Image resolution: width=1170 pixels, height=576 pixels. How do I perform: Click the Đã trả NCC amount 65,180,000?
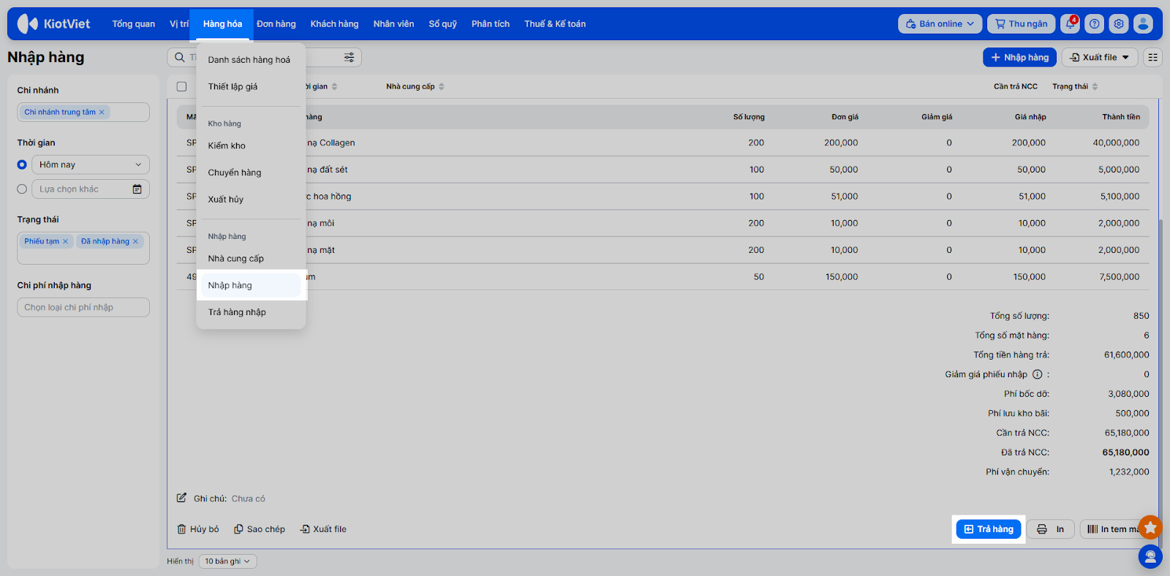pos(1125,452)
